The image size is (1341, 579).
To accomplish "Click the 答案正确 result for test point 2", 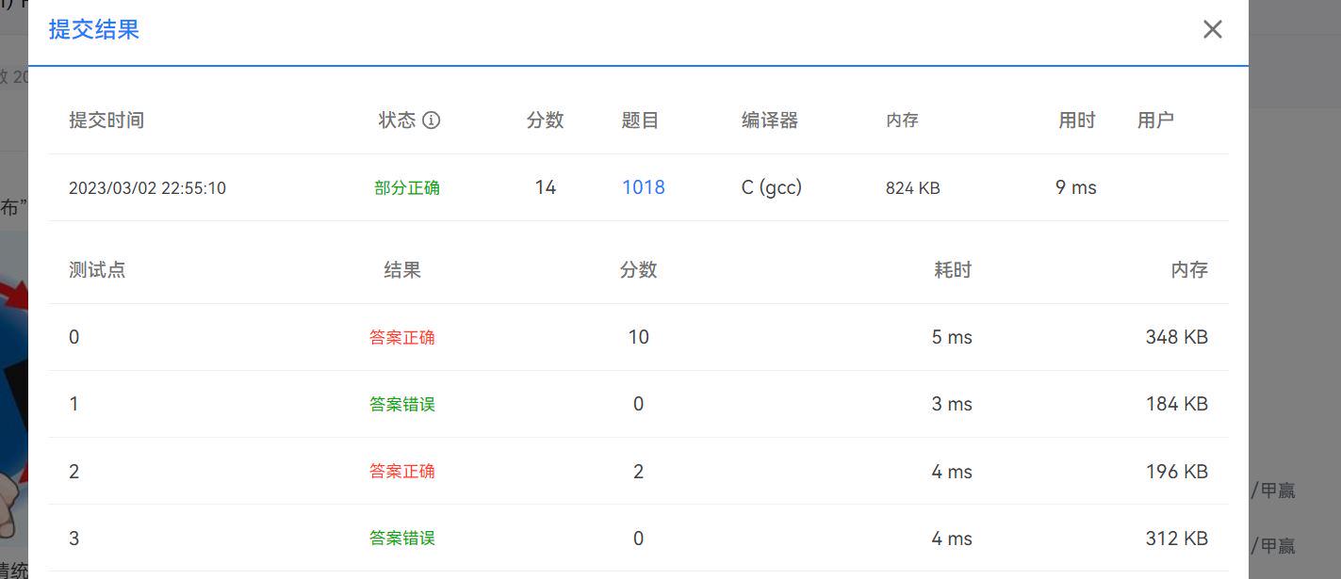I will [400, 471].
